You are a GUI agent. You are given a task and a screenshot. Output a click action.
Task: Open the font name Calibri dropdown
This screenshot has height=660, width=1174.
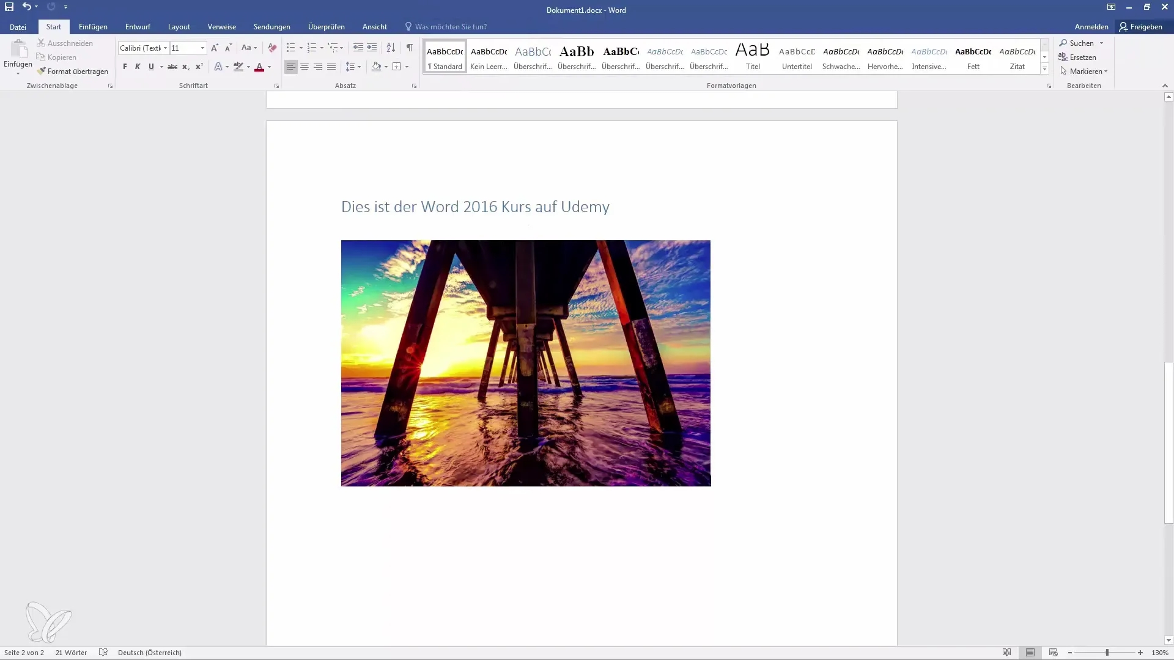pyautogui.click(x=165, y=48)
